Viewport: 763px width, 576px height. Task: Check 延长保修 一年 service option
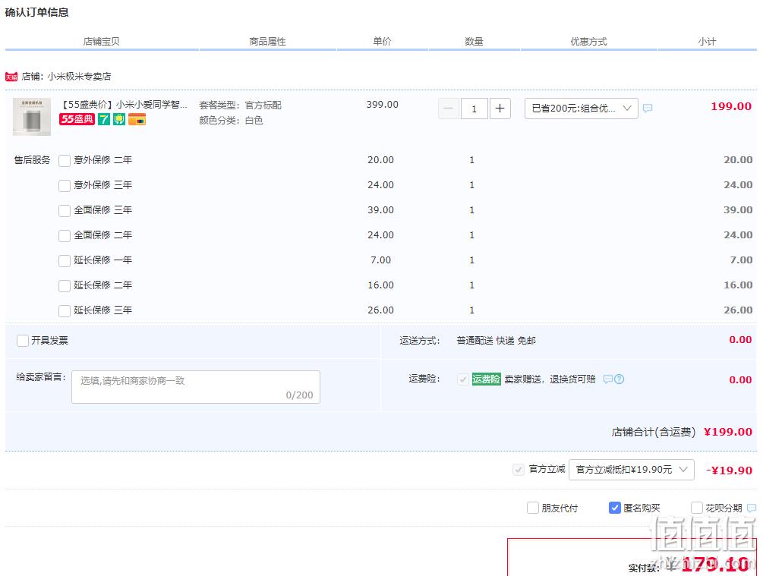point(65,261)
